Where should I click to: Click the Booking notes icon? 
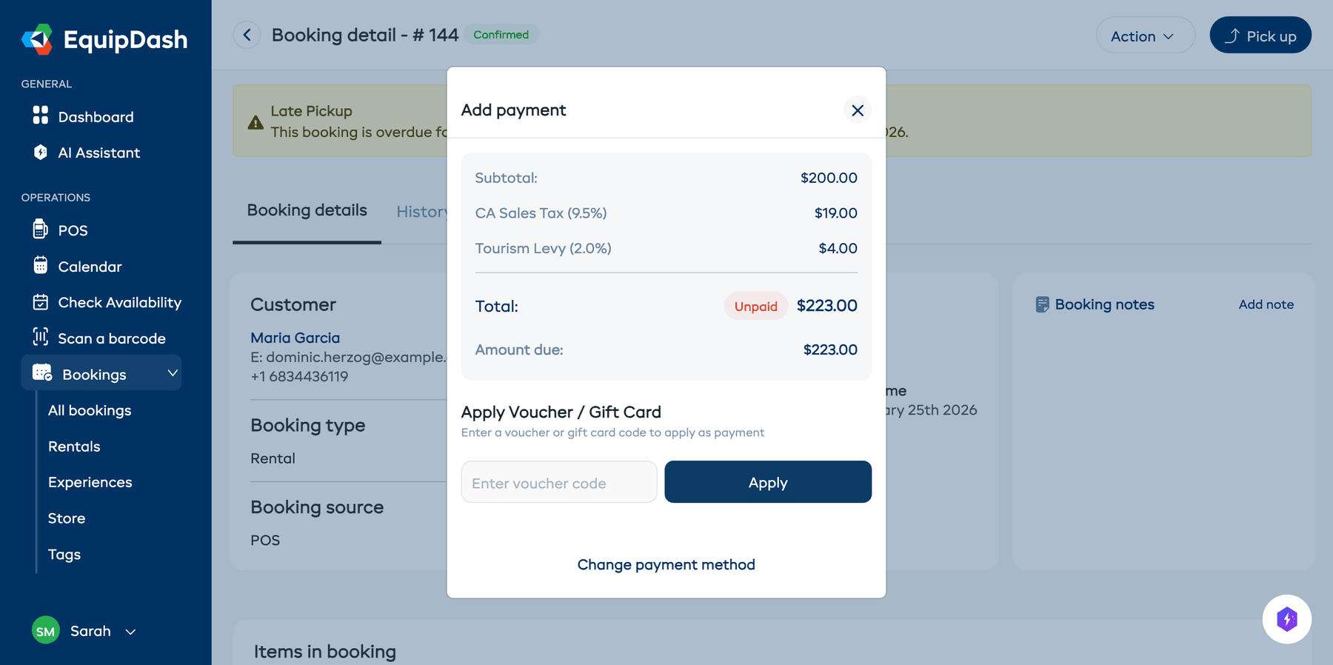pyautogui.click(x=1043, y=304)
